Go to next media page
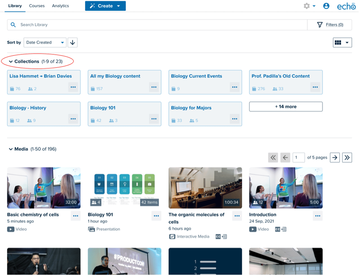Screen dimensions: 360x276 [x=335, y=158]
